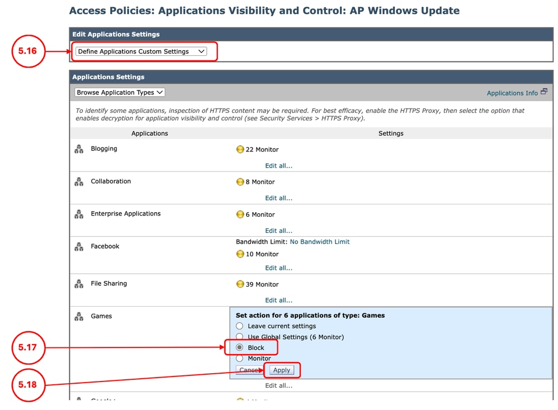This screenshot has height=410, width=558.
Task: Open the Define Applications Custom Settings dropdown
Action: [143, 51]
